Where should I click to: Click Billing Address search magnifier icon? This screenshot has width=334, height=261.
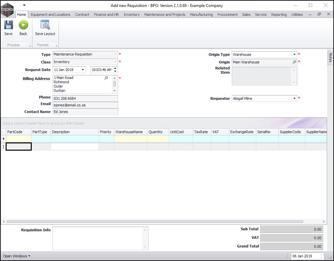pos(106,78)
